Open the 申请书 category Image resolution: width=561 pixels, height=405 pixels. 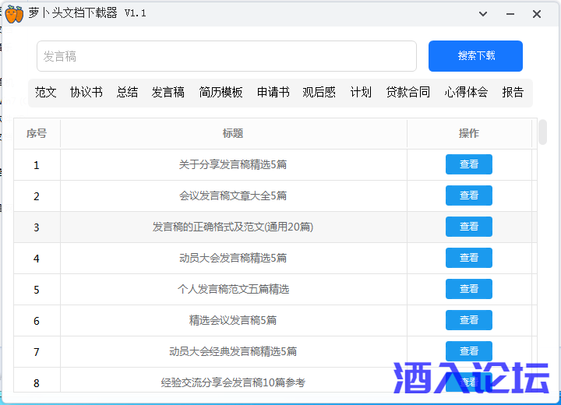273,92
